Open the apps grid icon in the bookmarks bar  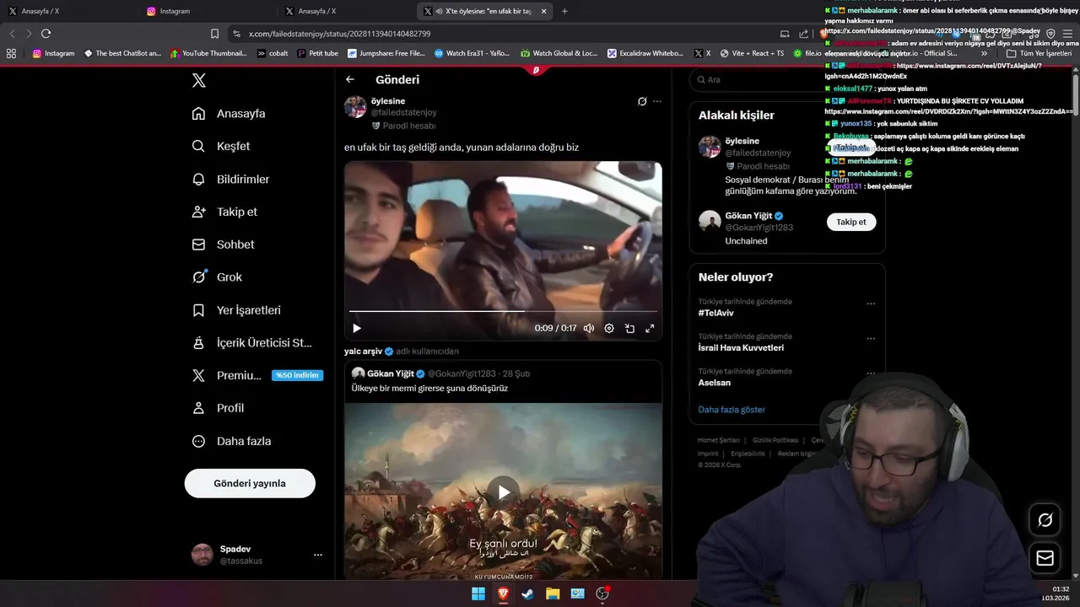11,53
